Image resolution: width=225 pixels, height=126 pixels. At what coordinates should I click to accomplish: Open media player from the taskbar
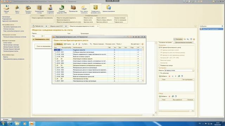(x=25, y=124)
